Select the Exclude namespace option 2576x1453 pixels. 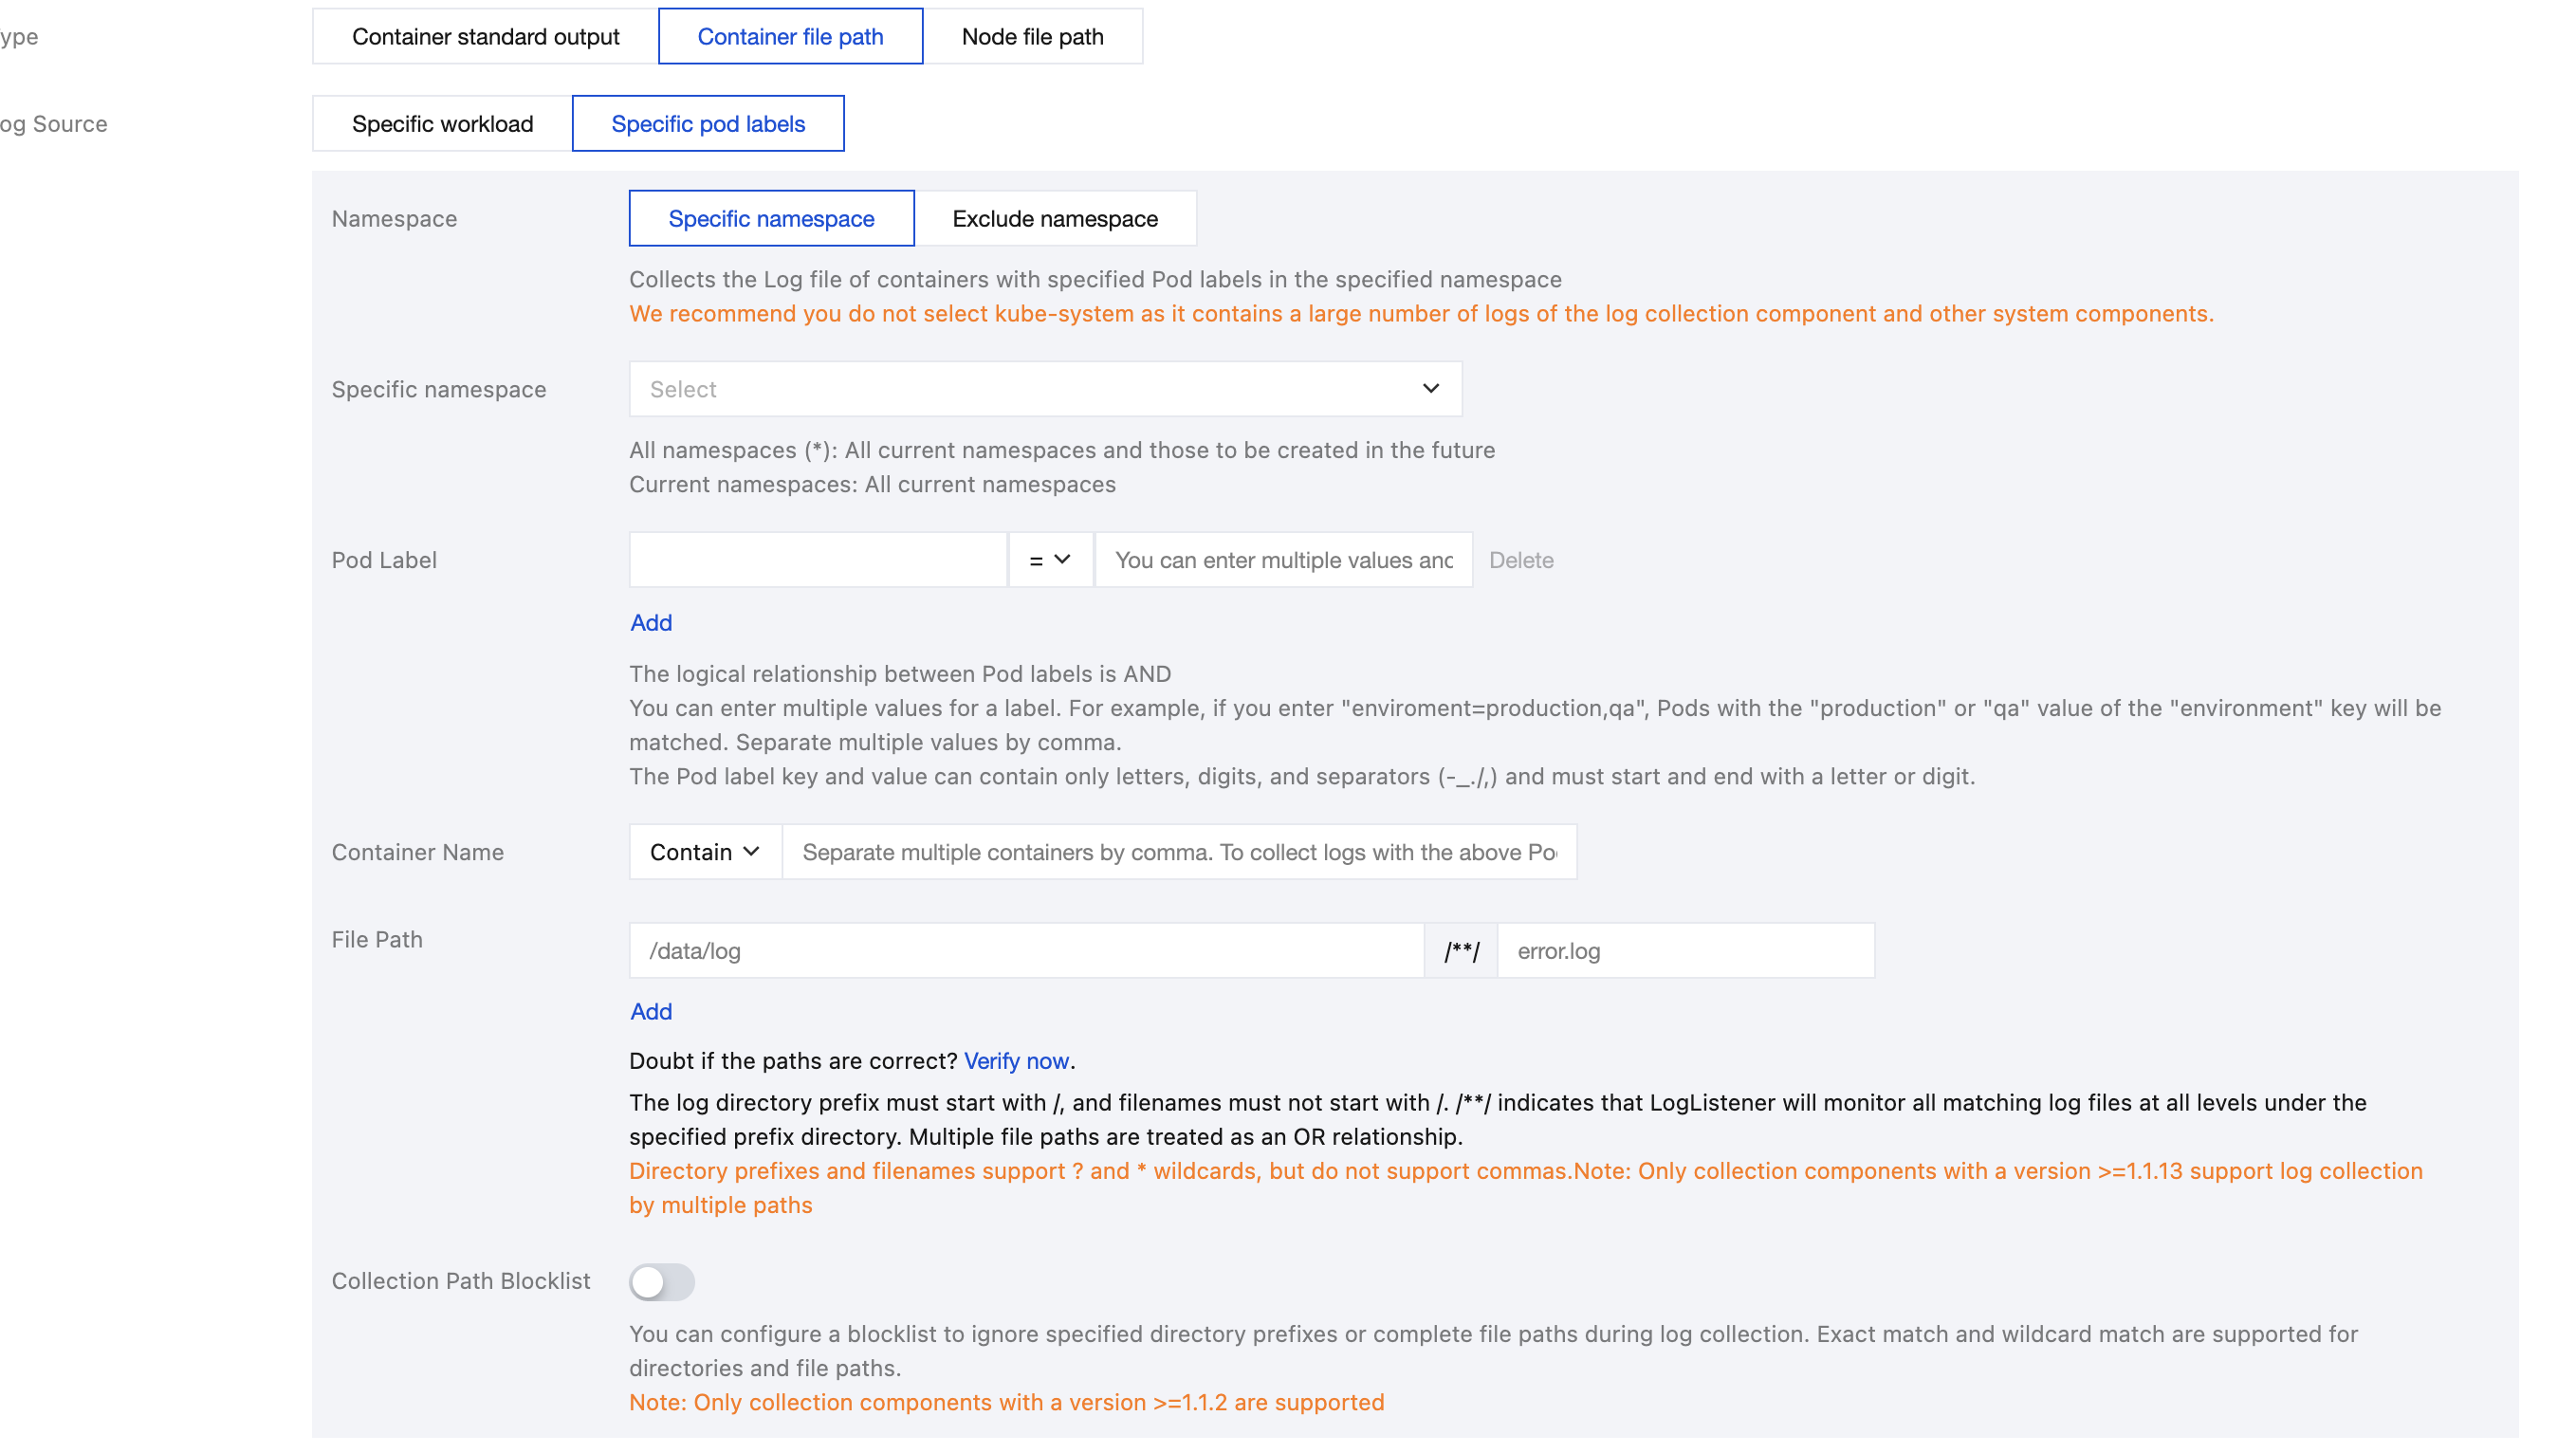pos(1054,219)
